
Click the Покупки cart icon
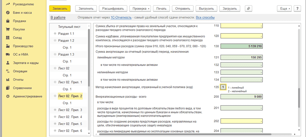[8, 29]
